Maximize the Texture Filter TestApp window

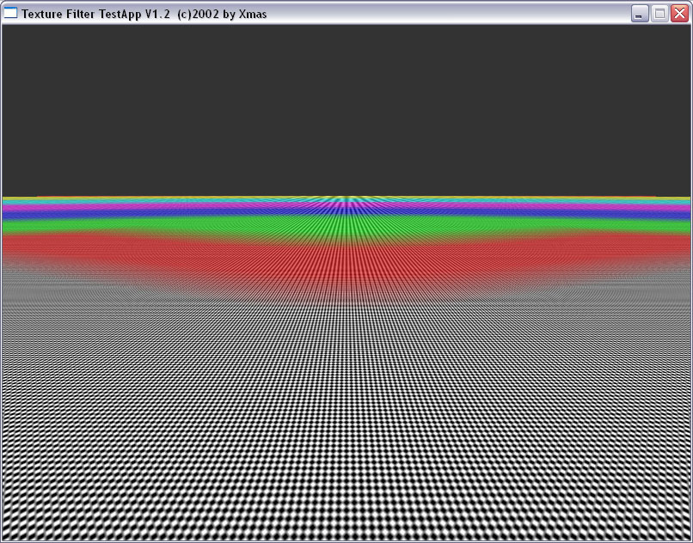click(x=659, y=13)
